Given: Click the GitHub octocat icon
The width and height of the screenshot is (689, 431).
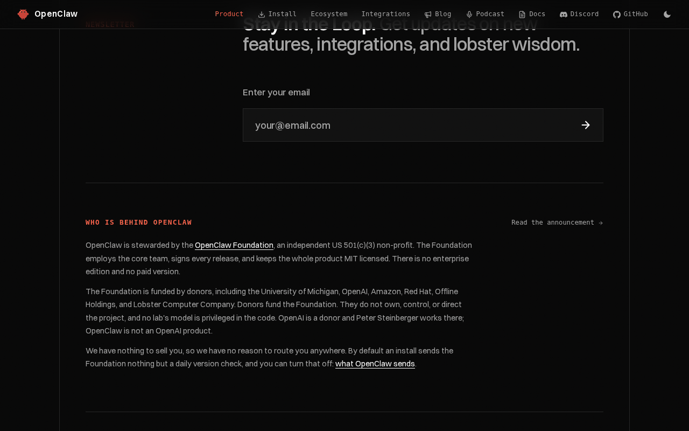Looking at the screenshot, I should 617,15.
